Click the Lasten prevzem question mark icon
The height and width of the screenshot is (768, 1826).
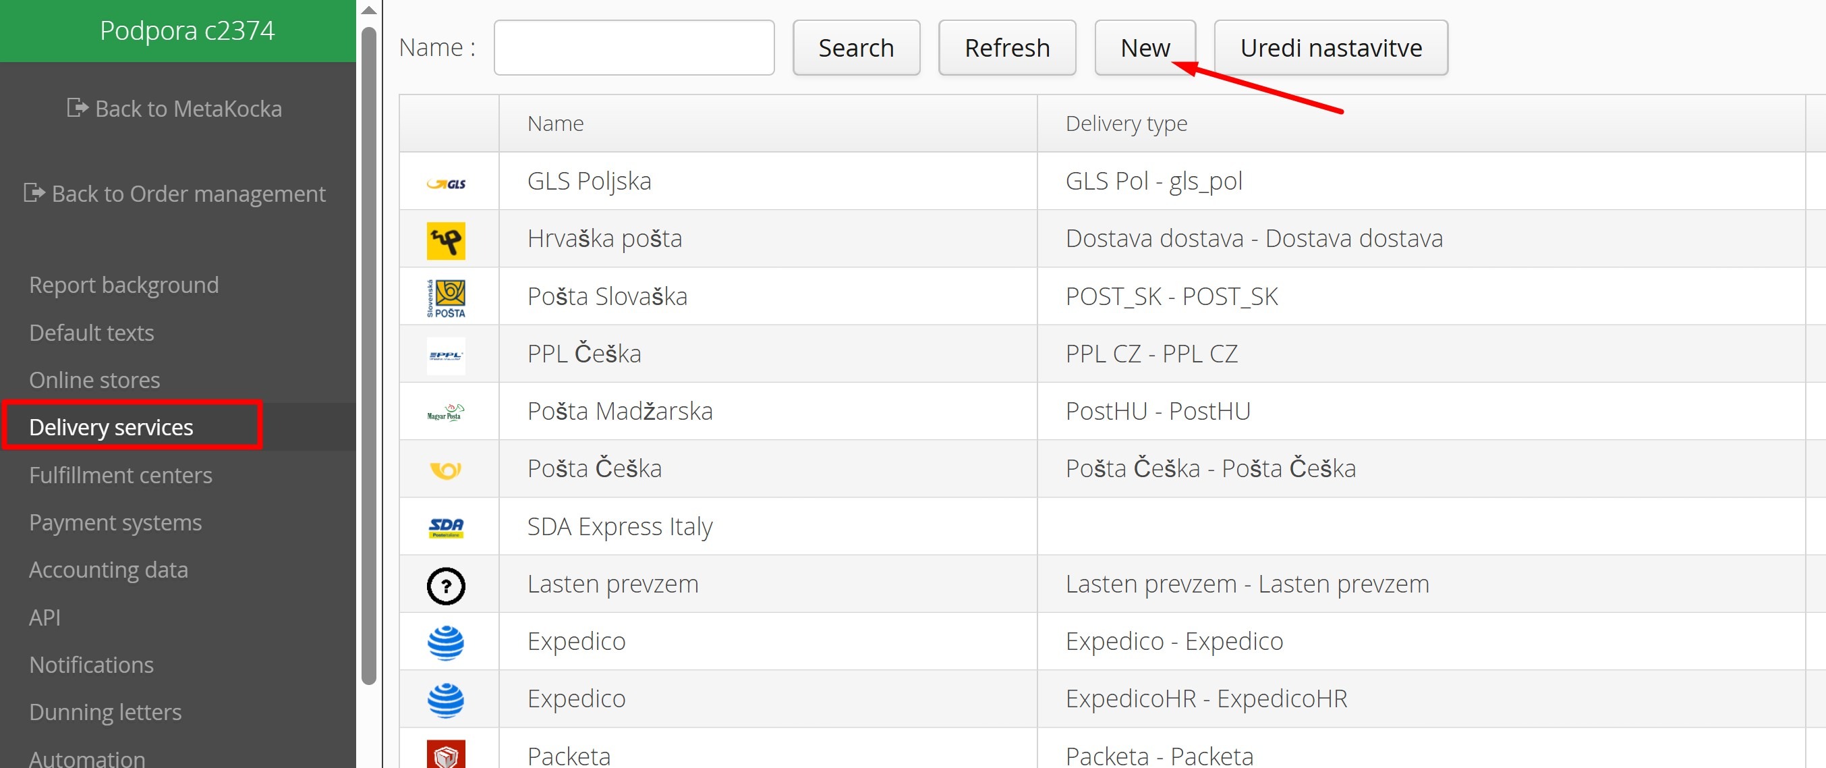point(446,586)
